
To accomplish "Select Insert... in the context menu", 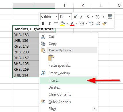I will coord(68,81).
